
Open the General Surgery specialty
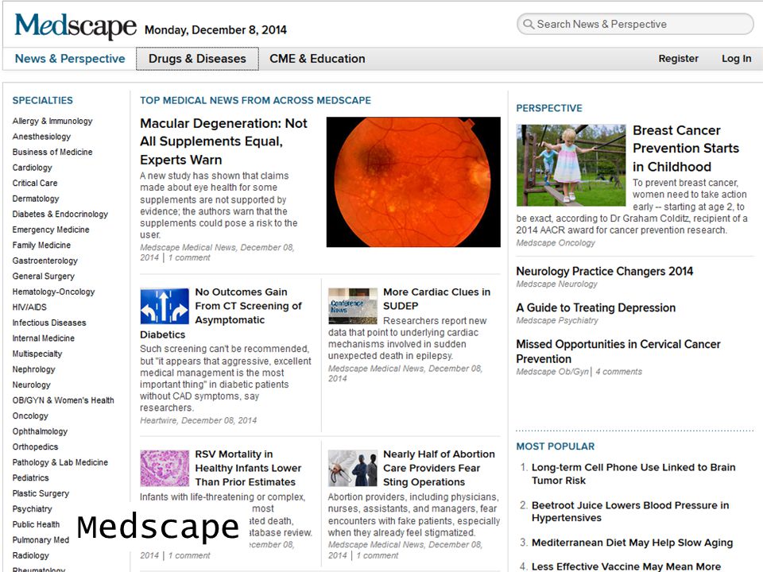point(43,276)
